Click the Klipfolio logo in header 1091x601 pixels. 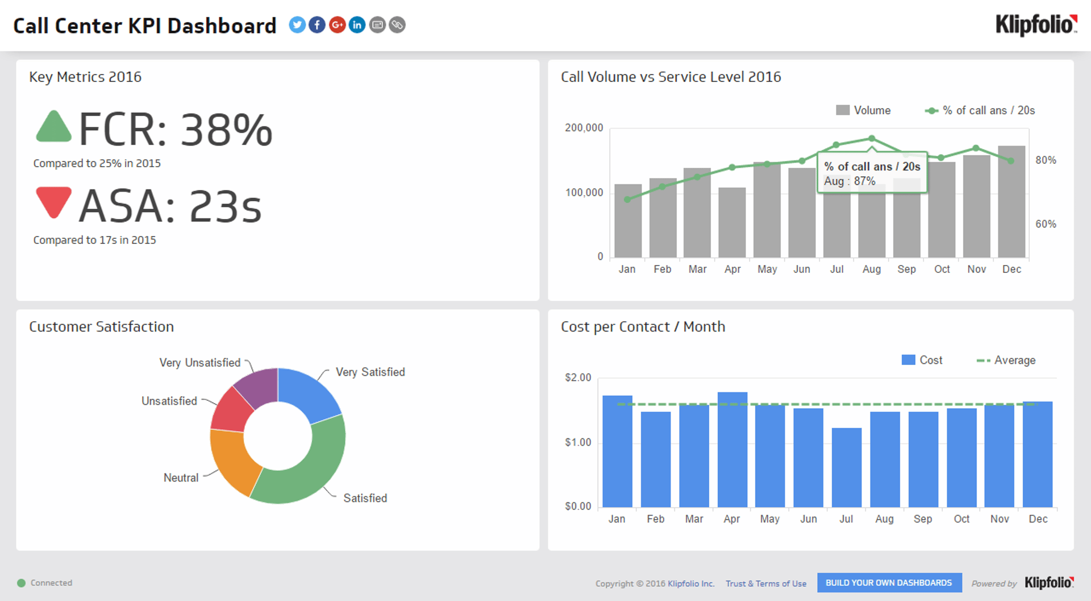[x=1036, y=25]
